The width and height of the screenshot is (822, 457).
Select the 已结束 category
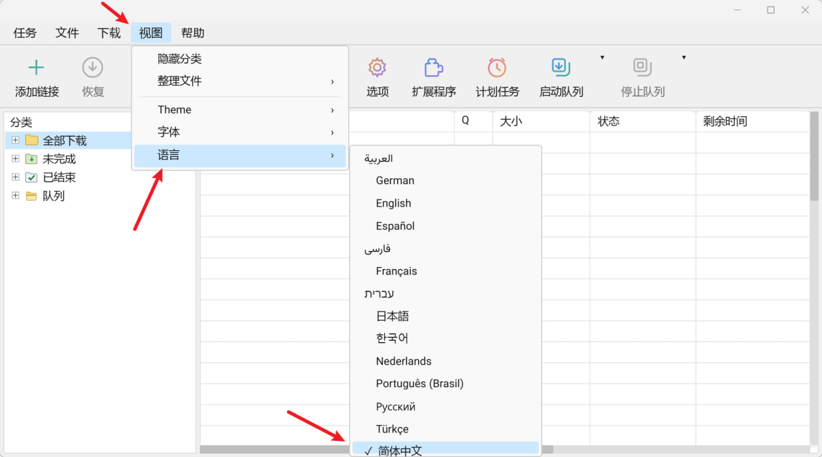point(59,177)
